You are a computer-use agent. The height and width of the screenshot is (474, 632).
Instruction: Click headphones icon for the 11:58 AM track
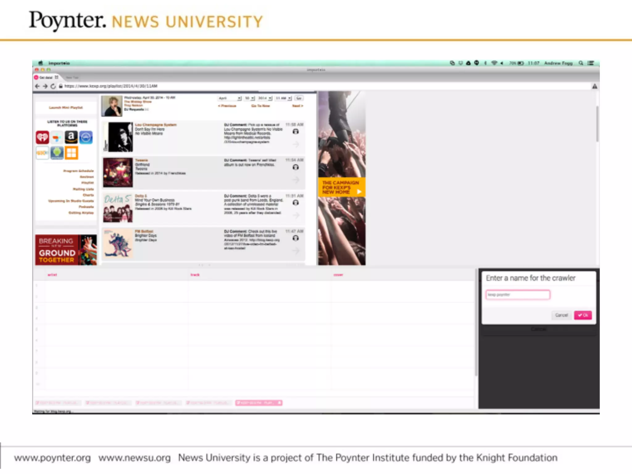(295, 131)
